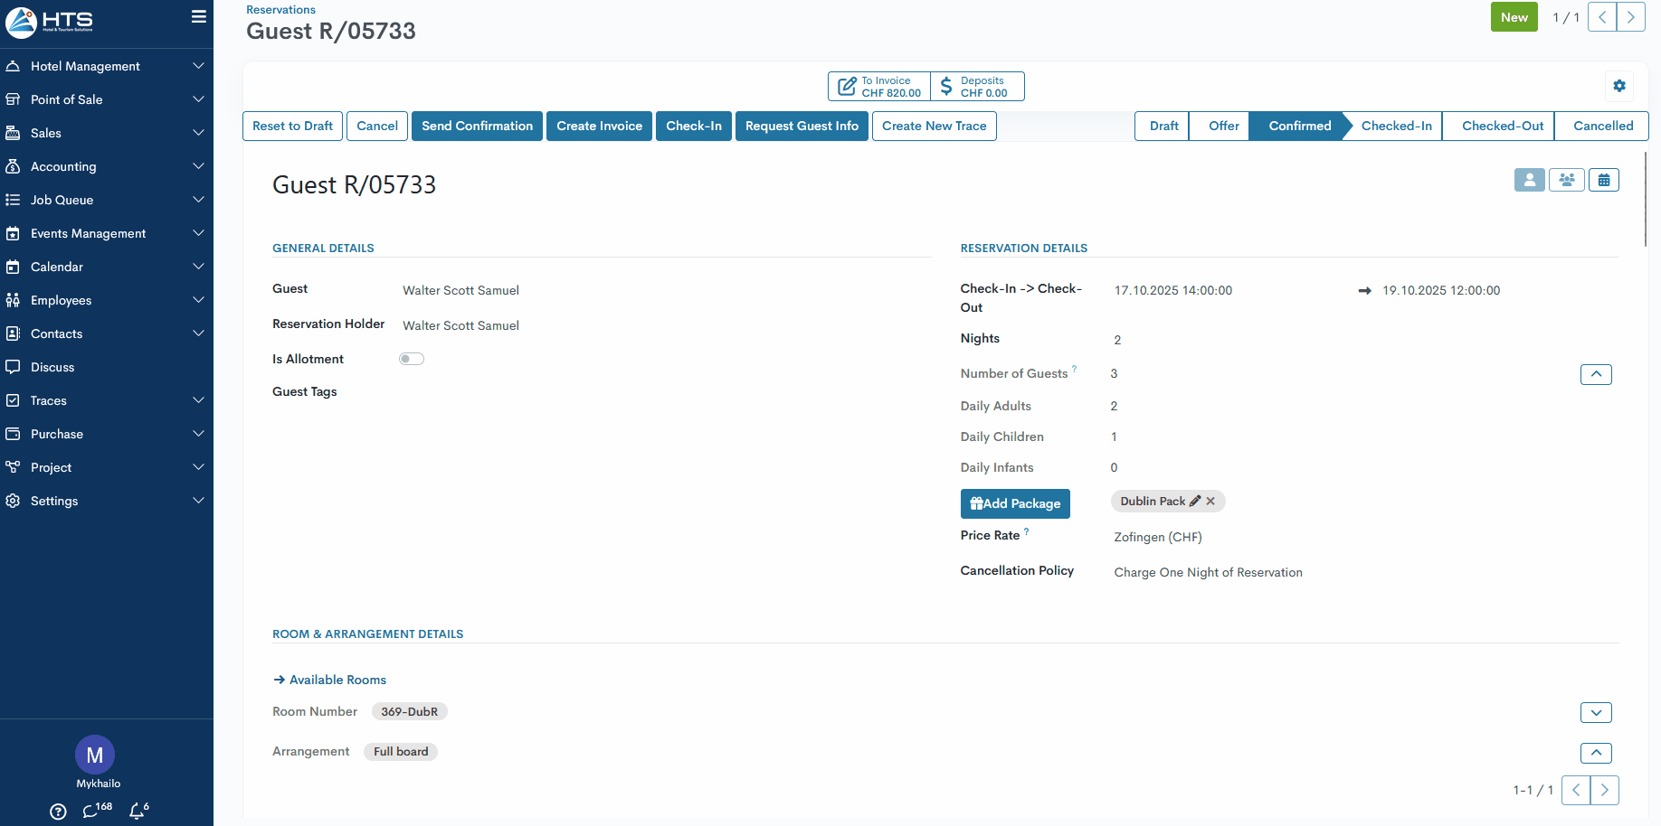Open the single guest profile icon
1661x826 pixels.
click(1529, 180)
